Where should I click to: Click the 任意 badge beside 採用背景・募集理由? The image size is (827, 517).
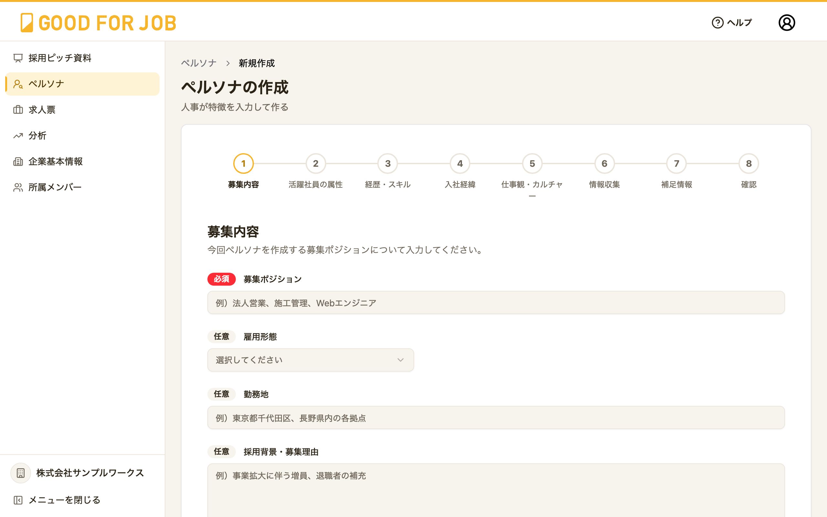221,452
